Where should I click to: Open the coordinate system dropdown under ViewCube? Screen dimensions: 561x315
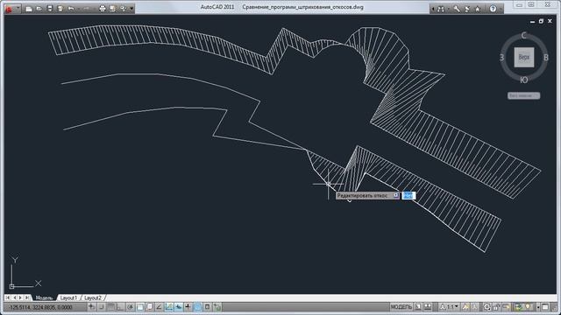pyautogui.click(x=524, y=95)
